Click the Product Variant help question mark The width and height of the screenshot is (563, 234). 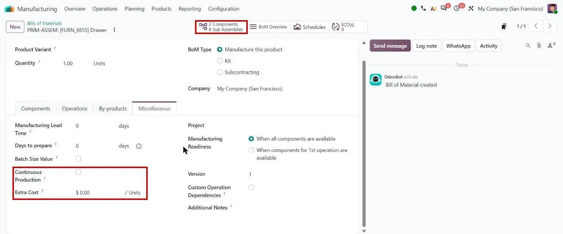[x=55, y=48]
